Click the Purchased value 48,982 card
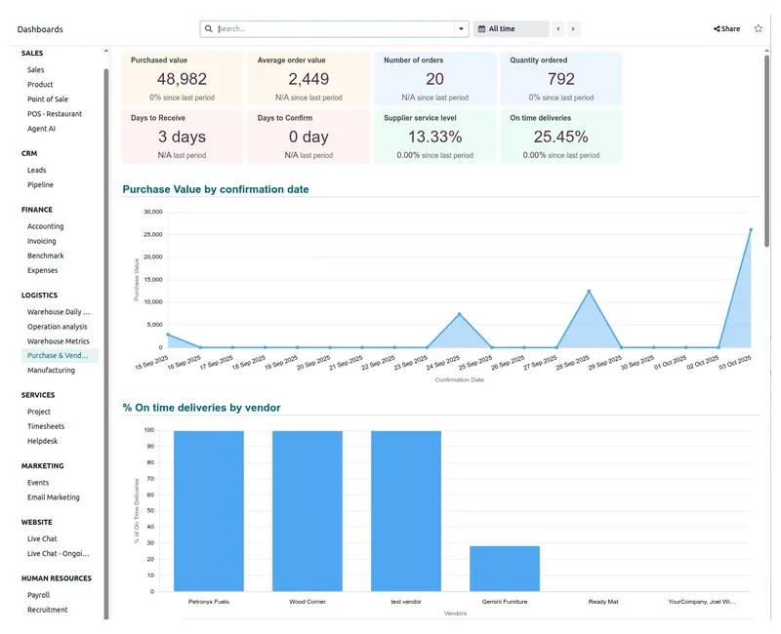 click(183, 79)
